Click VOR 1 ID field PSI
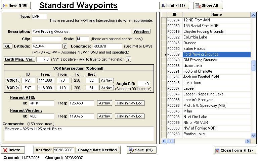 coord(28,80)
